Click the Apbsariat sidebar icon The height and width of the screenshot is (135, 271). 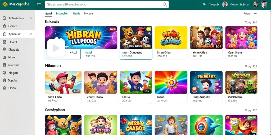tap(4, 34)
